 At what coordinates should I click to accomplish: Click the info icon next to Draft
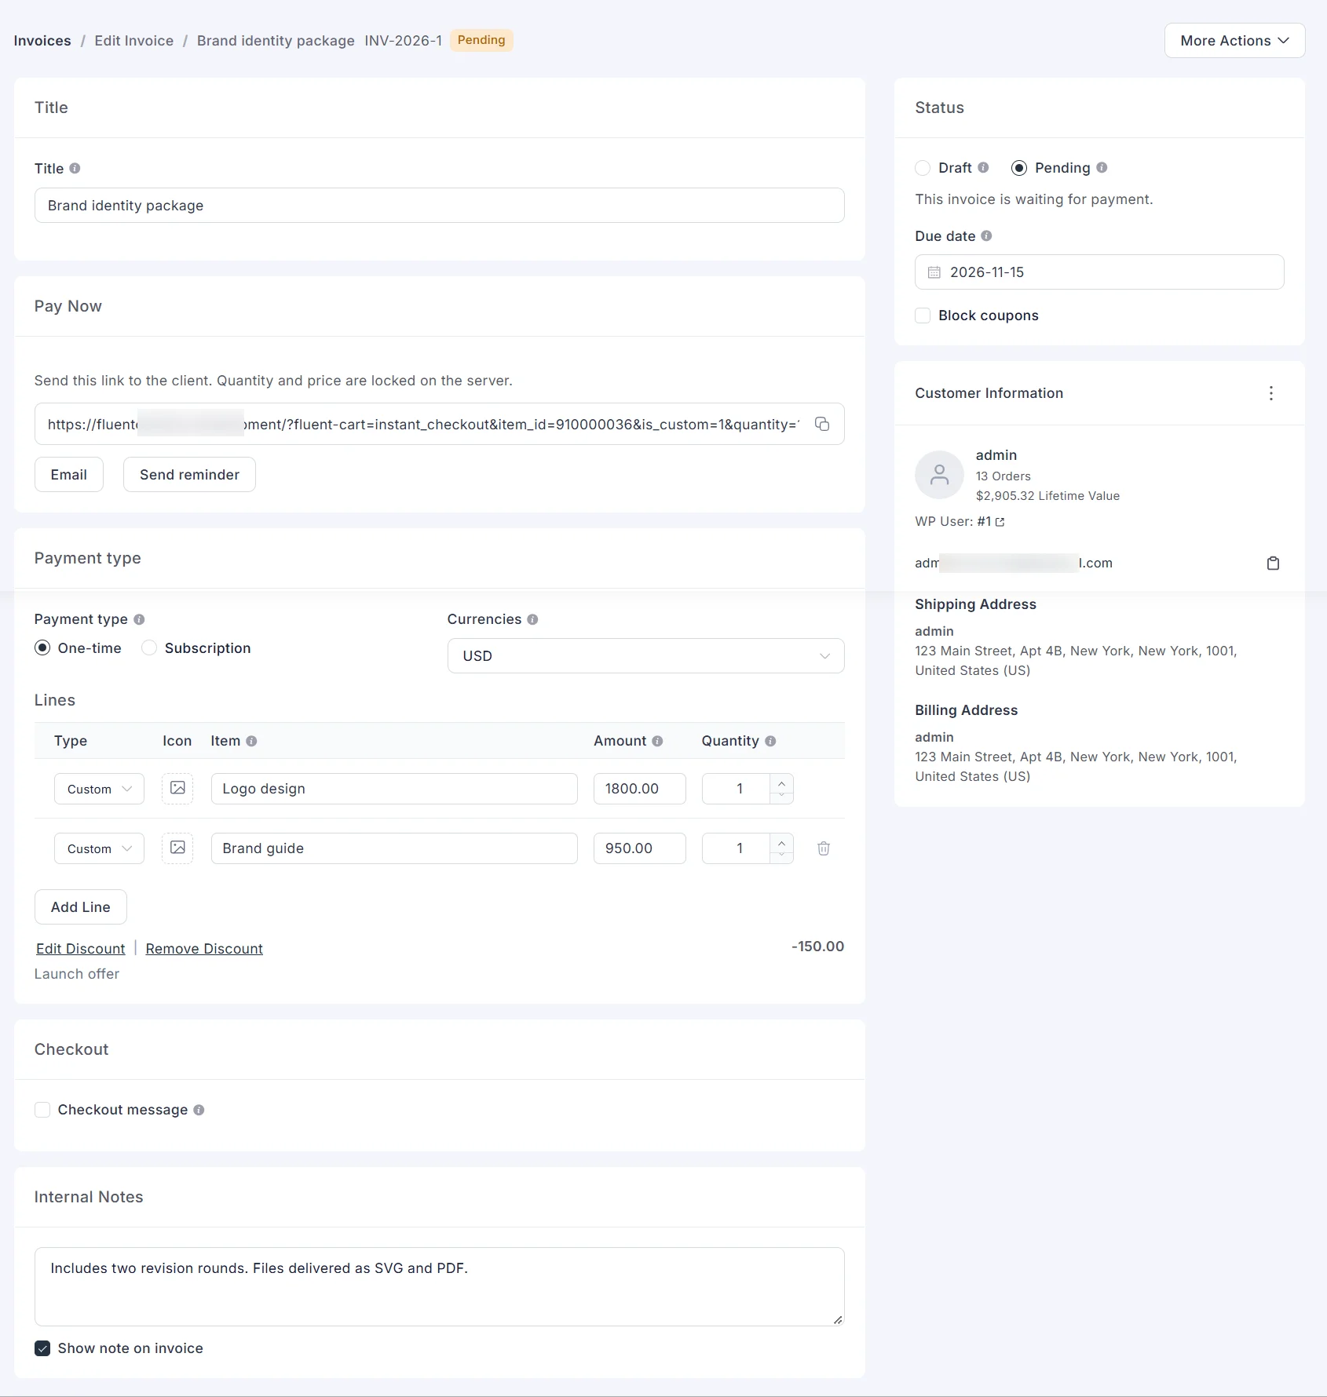(x=983, y=167)
